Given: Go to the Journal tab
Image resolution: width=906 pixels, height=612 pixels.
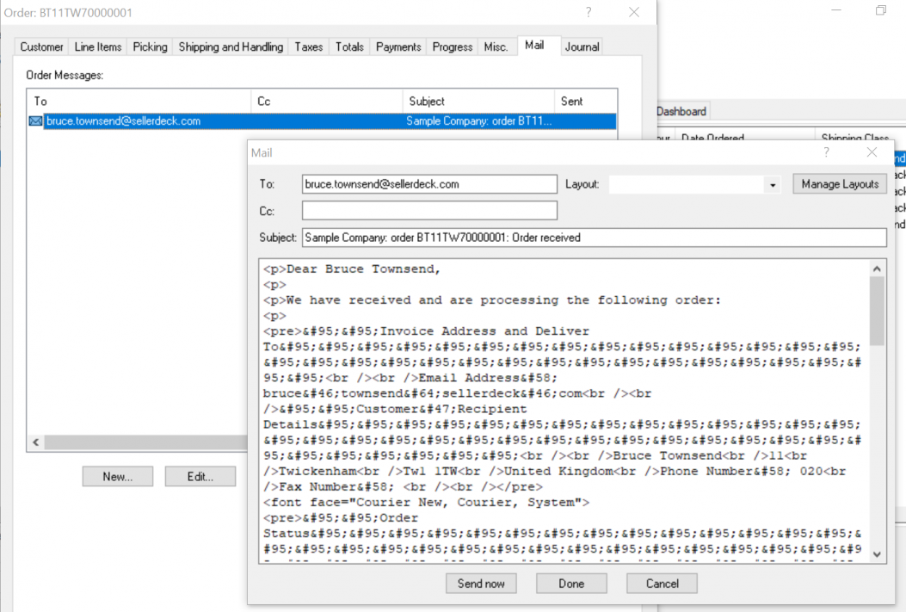Looking at the screenshot, I should [x=582, y=46].
